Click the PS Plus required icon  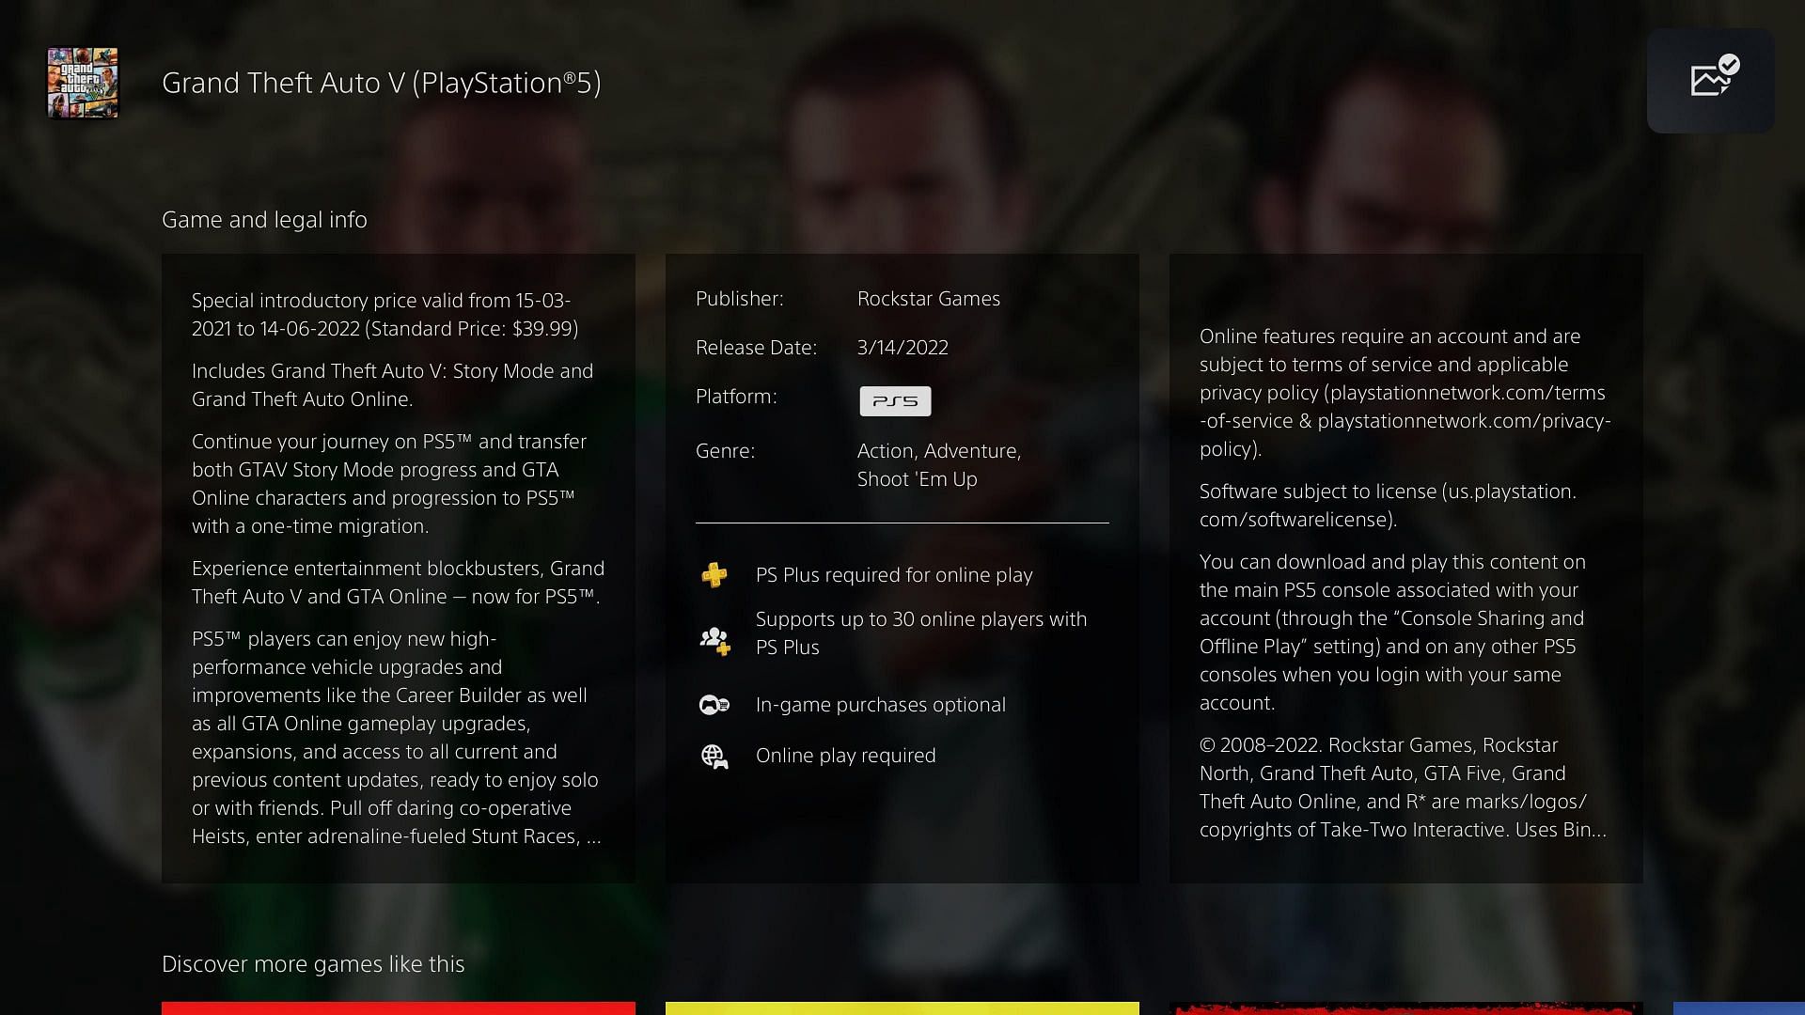click(715, 574)
